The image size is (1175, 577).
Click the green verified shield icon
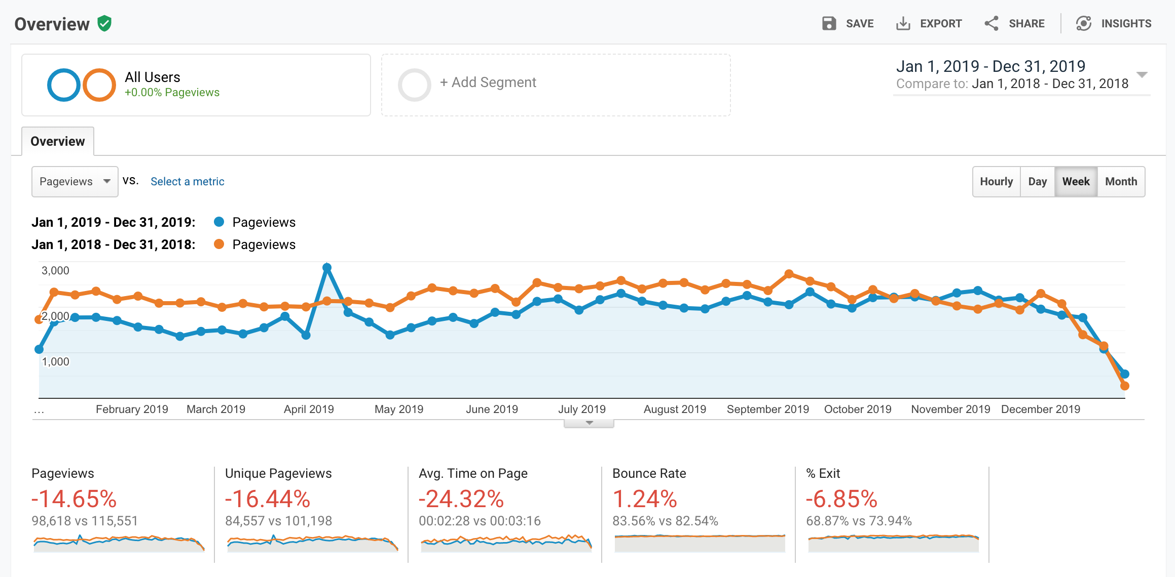coord(104,23)
